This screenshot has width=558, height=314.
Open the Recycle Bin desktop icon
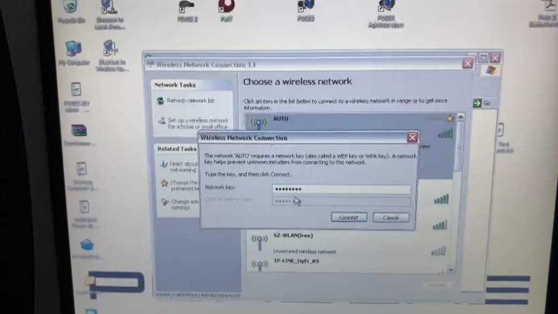point(71,11)
